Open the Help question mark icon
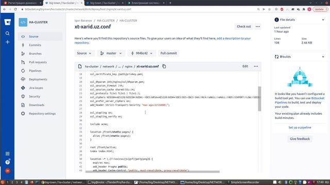This screenshot has height=185, width=330. tap(8, 162)
